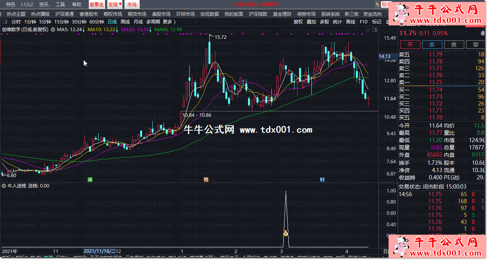This screenshot has width=488, height=260.
Task: Open the dropdown circle next to 创维数字 title
Action: [x=53, y=29]
